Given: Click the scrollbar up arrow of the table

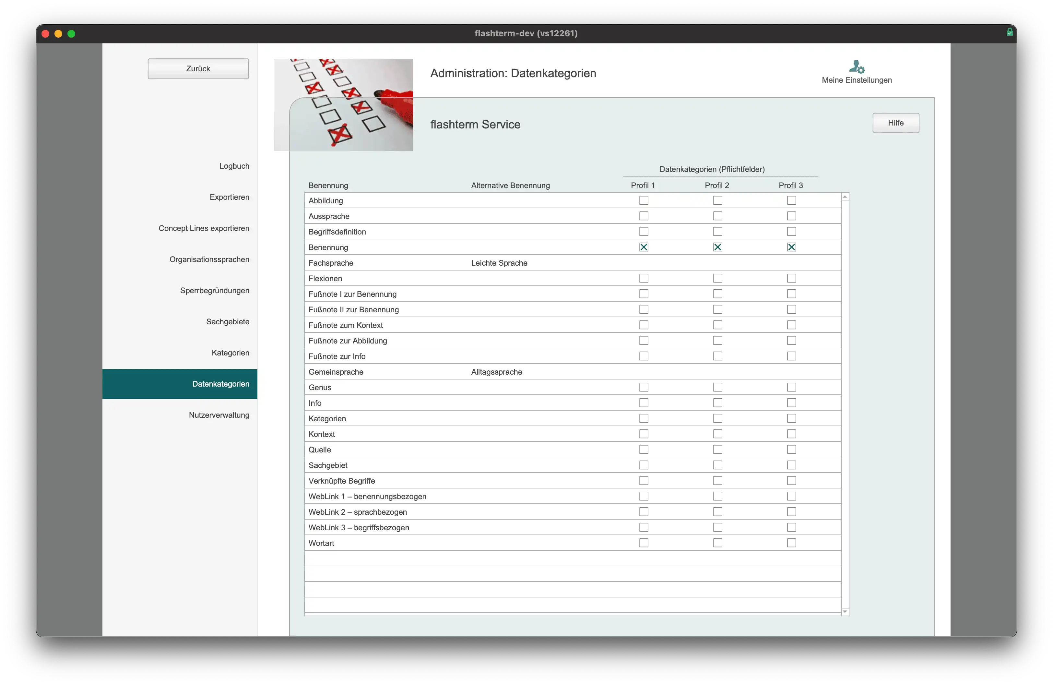Looking at the screenshot, I should tap(845, 197).
